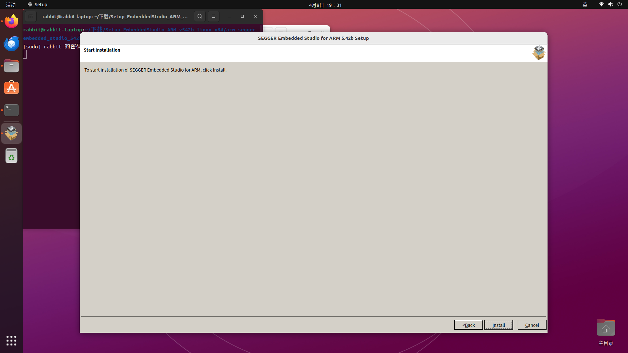Image resolution: width=628 pixels, height=353 pixels.
Task: Go back with the <Back button
Action: coord(468,325)
